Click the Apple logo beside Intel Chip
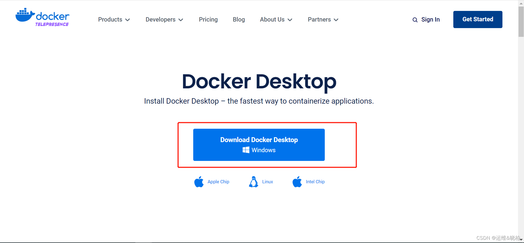524x243 pixels. (x=297, y=182)
